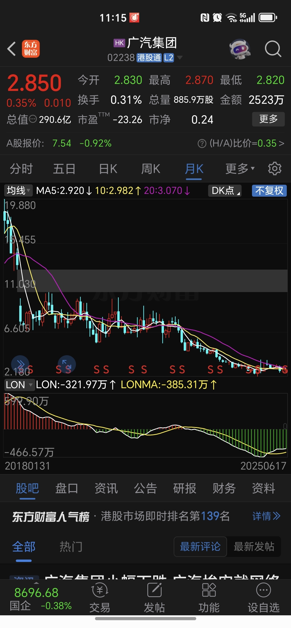Viewport: 291px width, 628px height.
Task: Toggle the 不复权 adjustment button
Action: tap(269, 191)
